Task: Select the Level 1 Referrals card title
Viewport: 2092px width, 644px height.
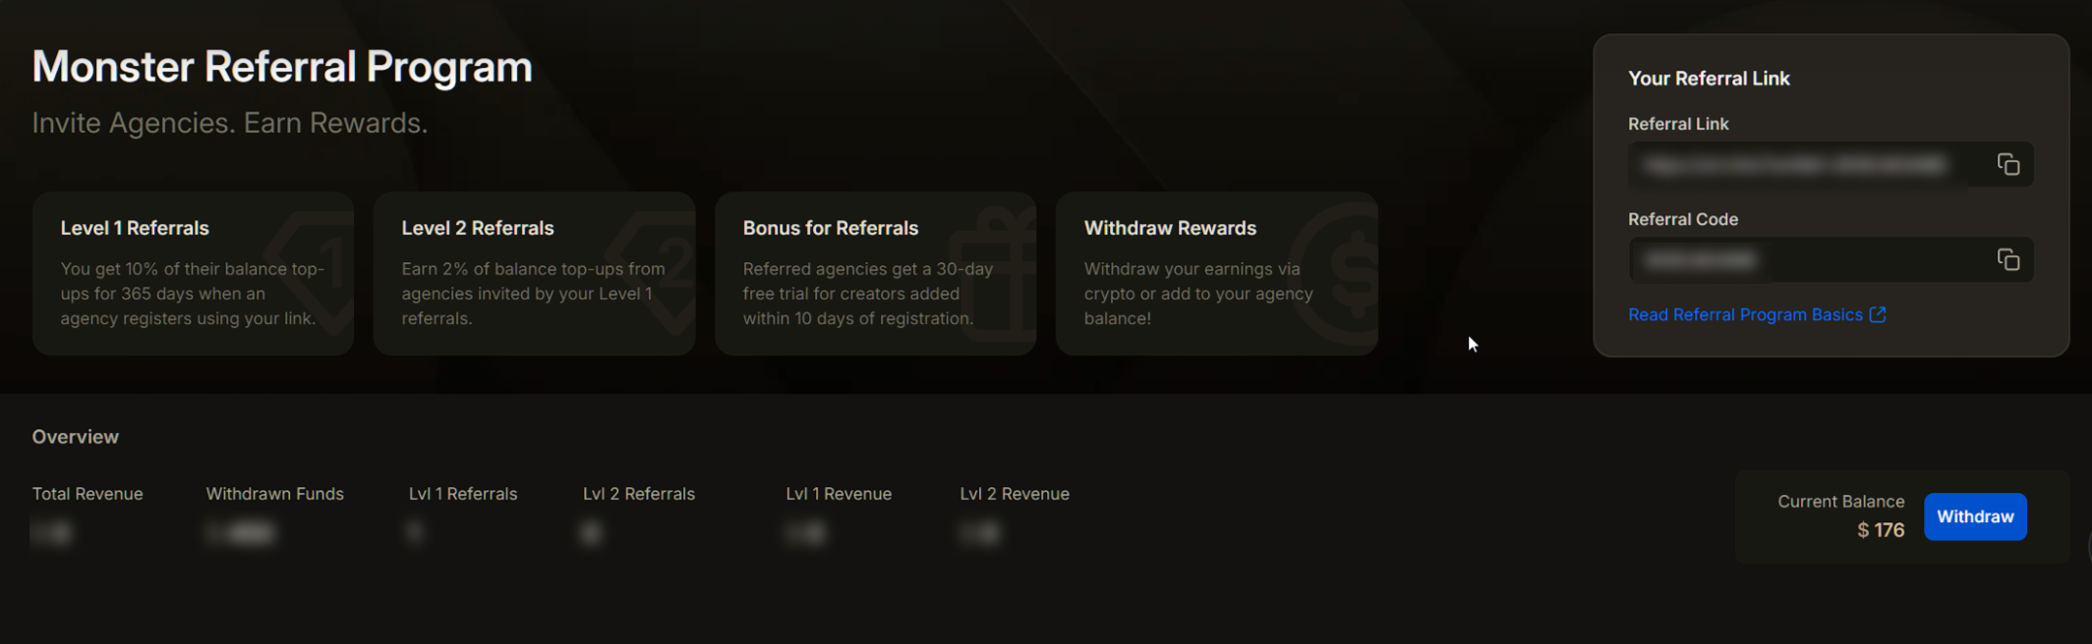Action: coord(135,228)
